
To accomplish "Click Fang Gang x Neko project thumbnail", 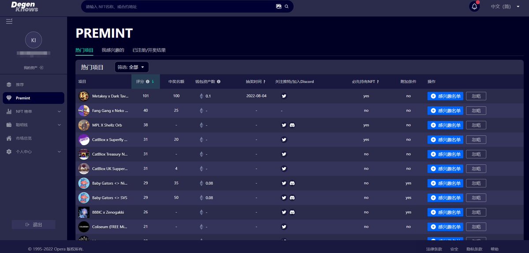I will (x=84, y=110).
